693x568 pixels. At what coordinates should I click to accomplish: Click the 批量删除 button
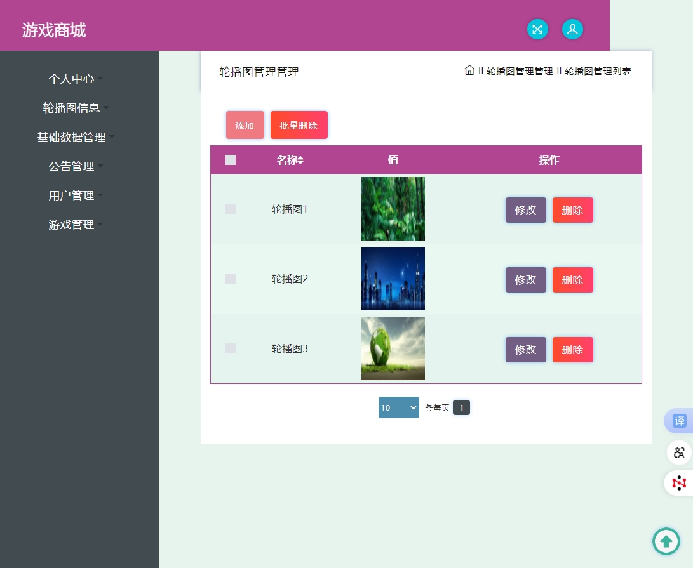[299, 125]
